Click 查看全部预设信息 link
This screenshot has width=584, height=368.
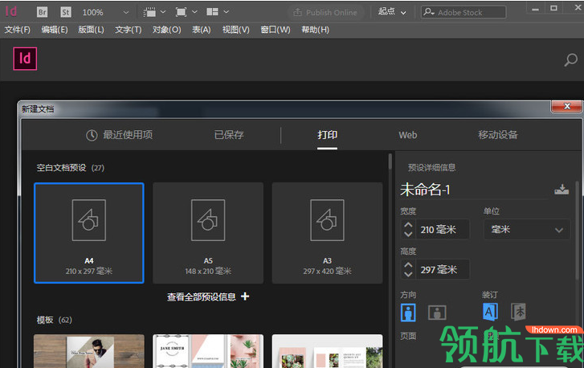pos(201,296)
